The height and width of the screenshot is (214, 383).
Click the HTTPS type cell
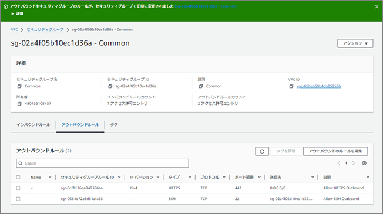click(x=174, y=188)
